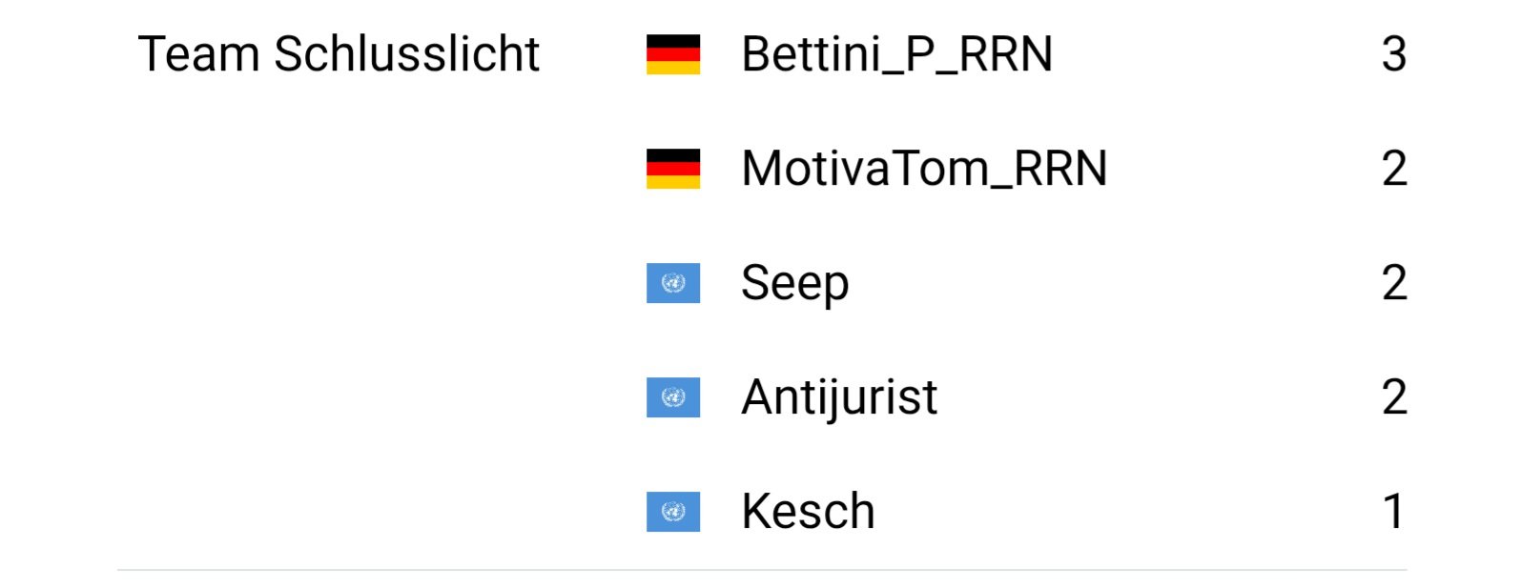Open Antijurist's player entry

[838, 397]
